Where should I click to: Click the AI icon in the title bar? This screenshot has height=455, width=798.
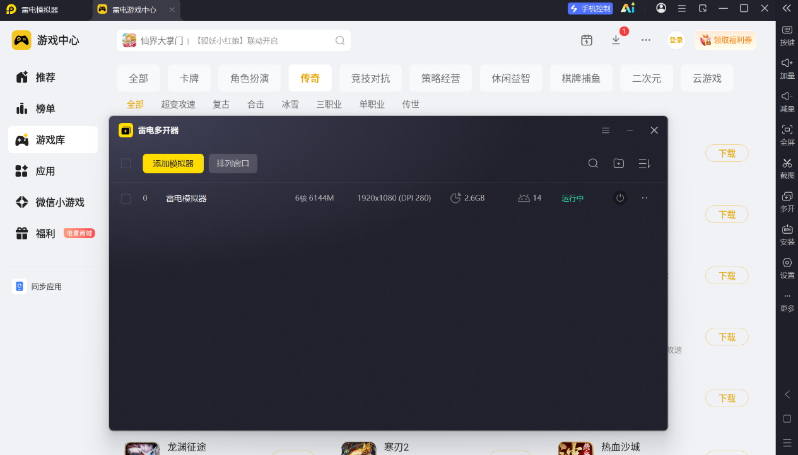point(628,8)
